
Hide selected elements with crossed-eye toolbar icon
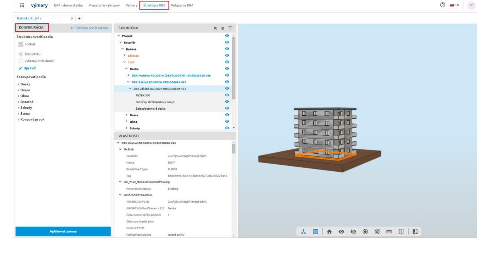click(x=353, y=232)
